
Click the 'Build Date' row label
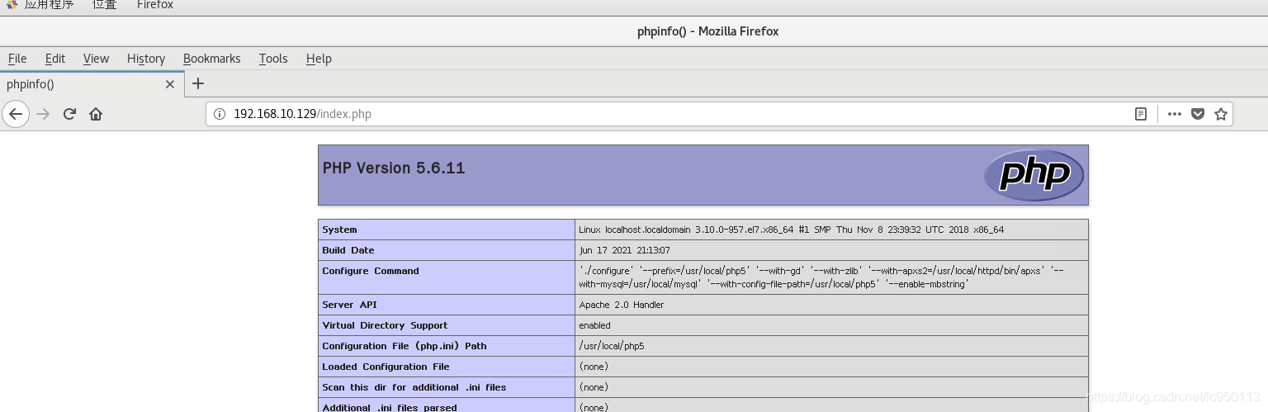(x=348, y=250)
